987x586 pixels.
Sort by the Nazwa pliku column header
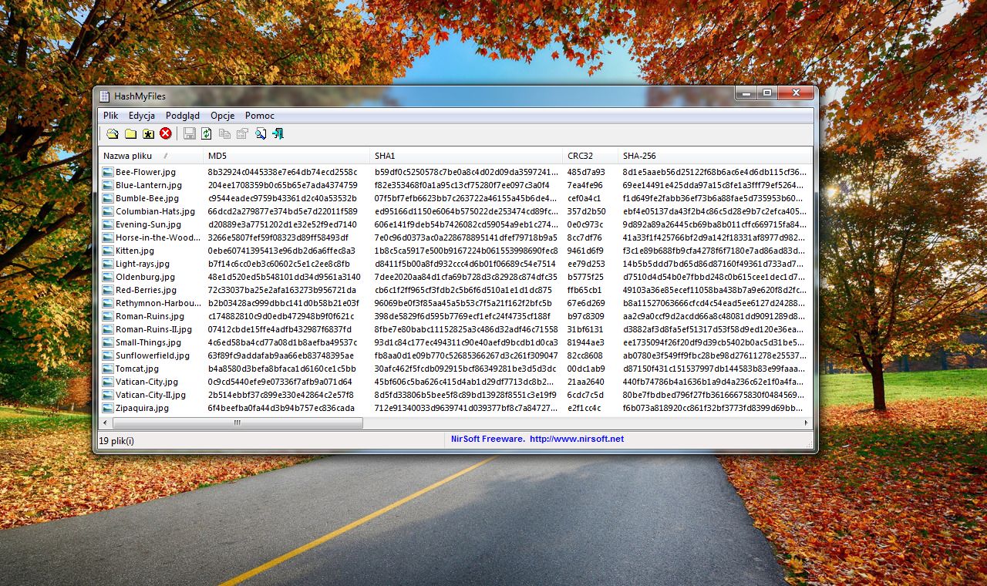[151, 156]
